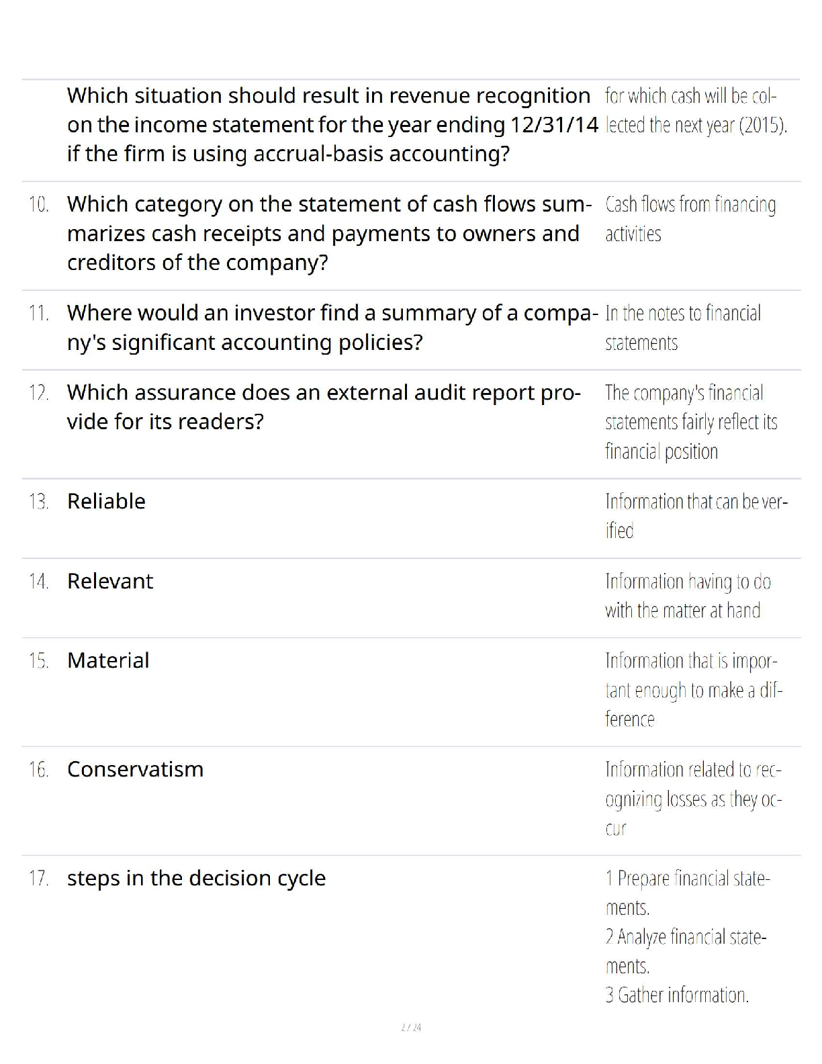Image resolution: width=822 pixels, height=1064 pixels.
Task: Click the definition about recognizing losses as they occur
Action: [693, 799]
